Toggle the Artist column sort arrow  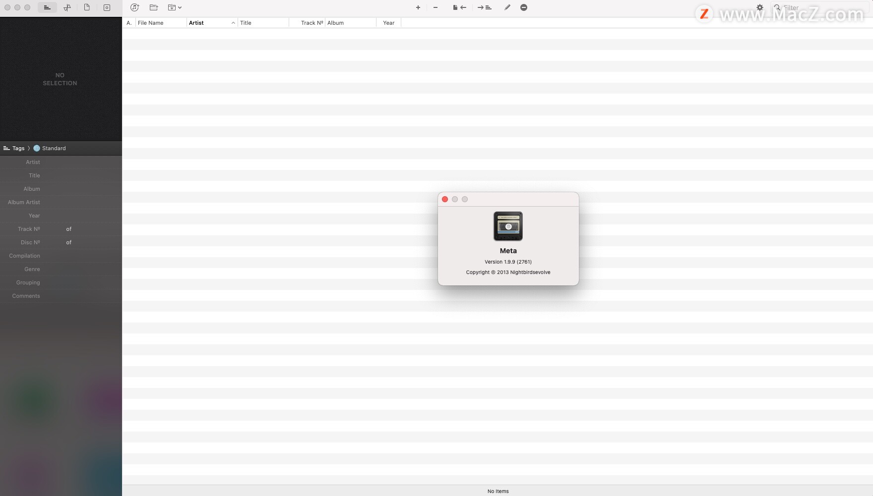[233, 23]
